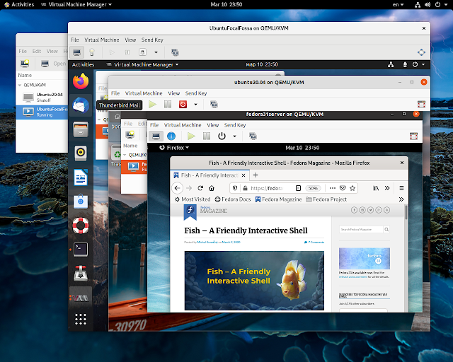Screen dimensions: 453x362
Task: Bookmark this page with star icon
Action: [352, 188]
